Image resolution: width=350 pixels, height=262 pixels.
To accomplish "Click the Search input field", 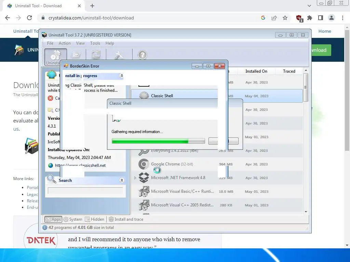I will (x=85, y=190).
